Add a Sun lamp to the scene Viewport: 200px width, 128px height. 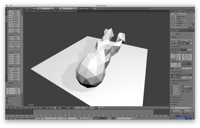point(15,57)
